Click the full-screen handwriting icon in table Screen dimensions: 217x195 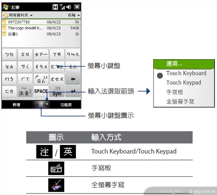click(x=56, y=185)
